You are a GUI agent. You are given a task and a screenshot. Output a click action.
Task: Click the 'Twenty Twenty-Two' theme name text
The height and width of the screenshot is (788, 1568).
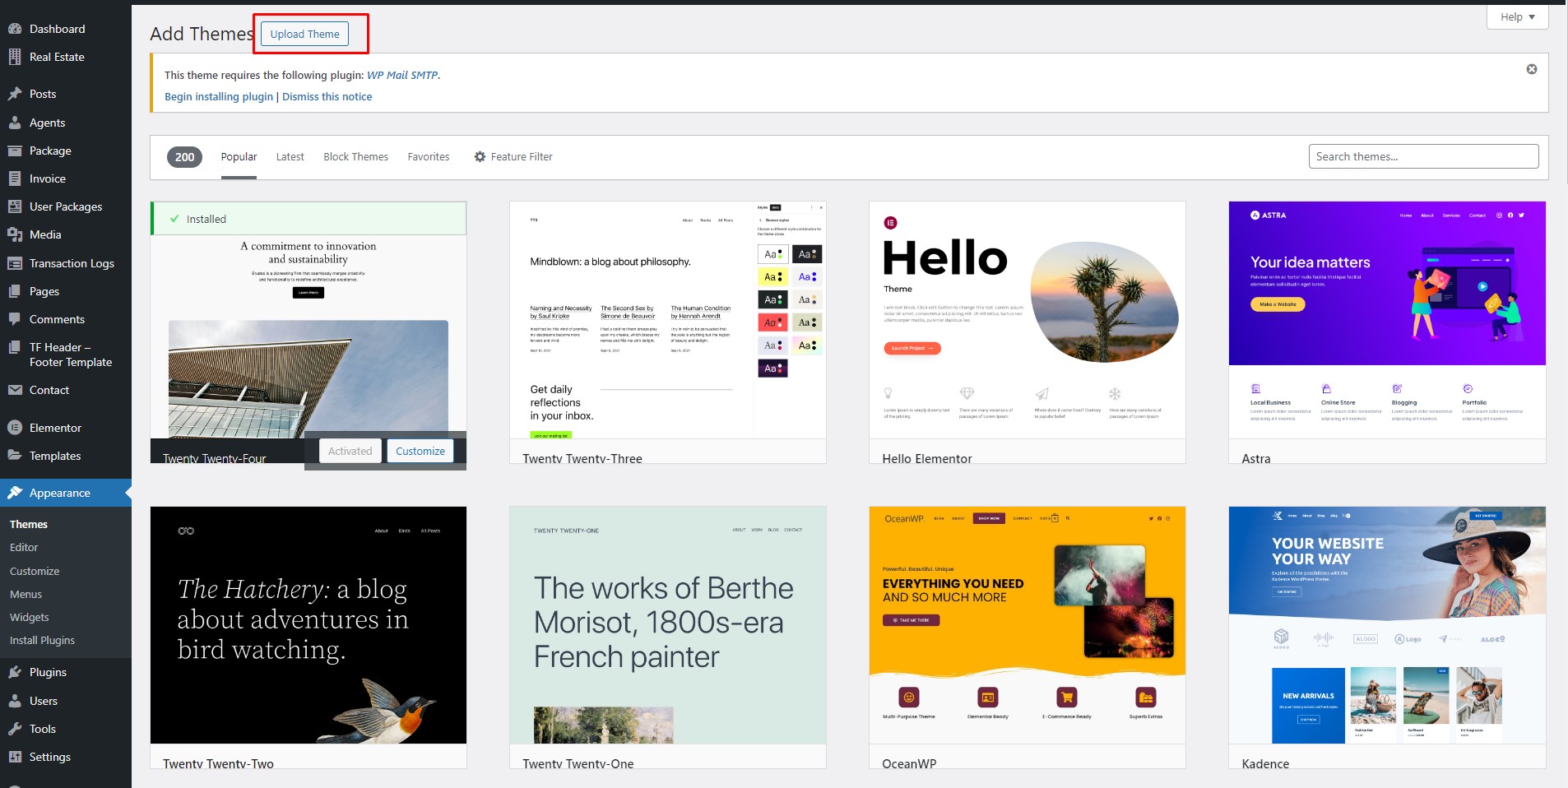coord(218,763)
